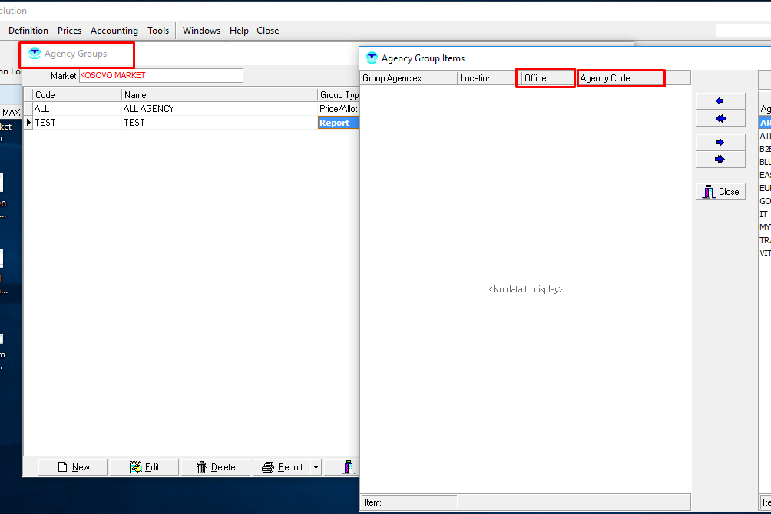This screenshot has height=514, width=771.
Task: Edit the selected agency group
Action: coord(144,466)
